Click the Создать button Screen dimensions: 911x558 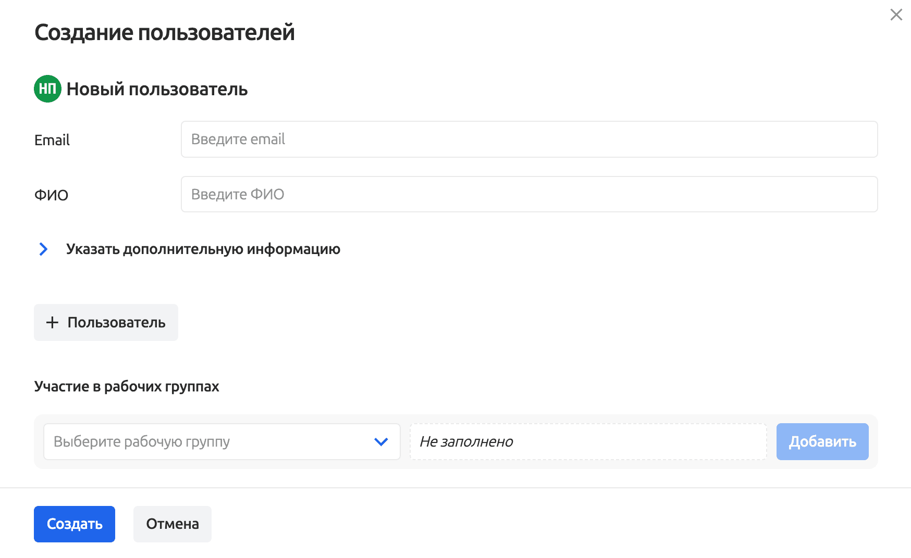click(74, 524)
